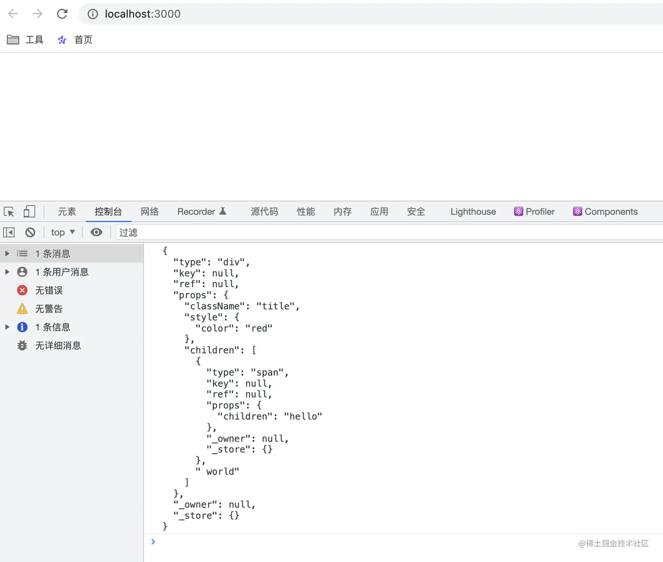Click the Profiler tab React icon
Image resolution: width=663 pixels, height=562 pixels.
(x=519, y=212)
